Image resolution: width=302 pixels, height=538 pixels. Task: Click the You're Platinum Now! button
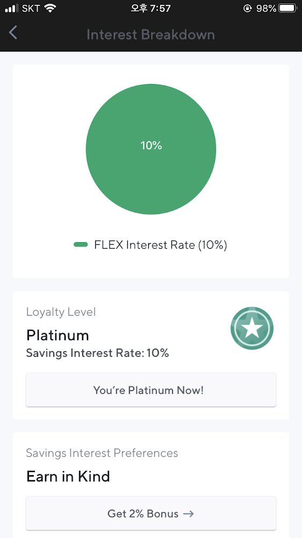click(151, 390)
